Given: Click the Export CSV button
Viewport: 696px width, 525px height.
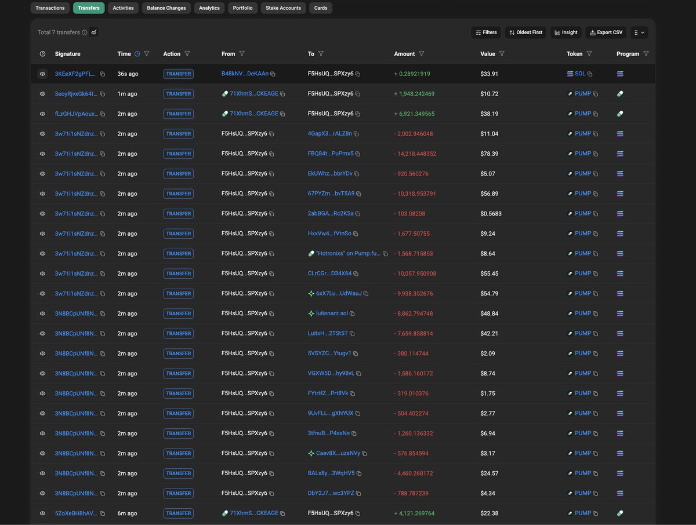Looking at the screenshot, I should click(x=606, y=32).
